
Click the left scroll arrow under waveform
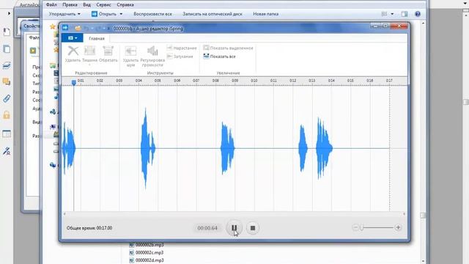64,213
